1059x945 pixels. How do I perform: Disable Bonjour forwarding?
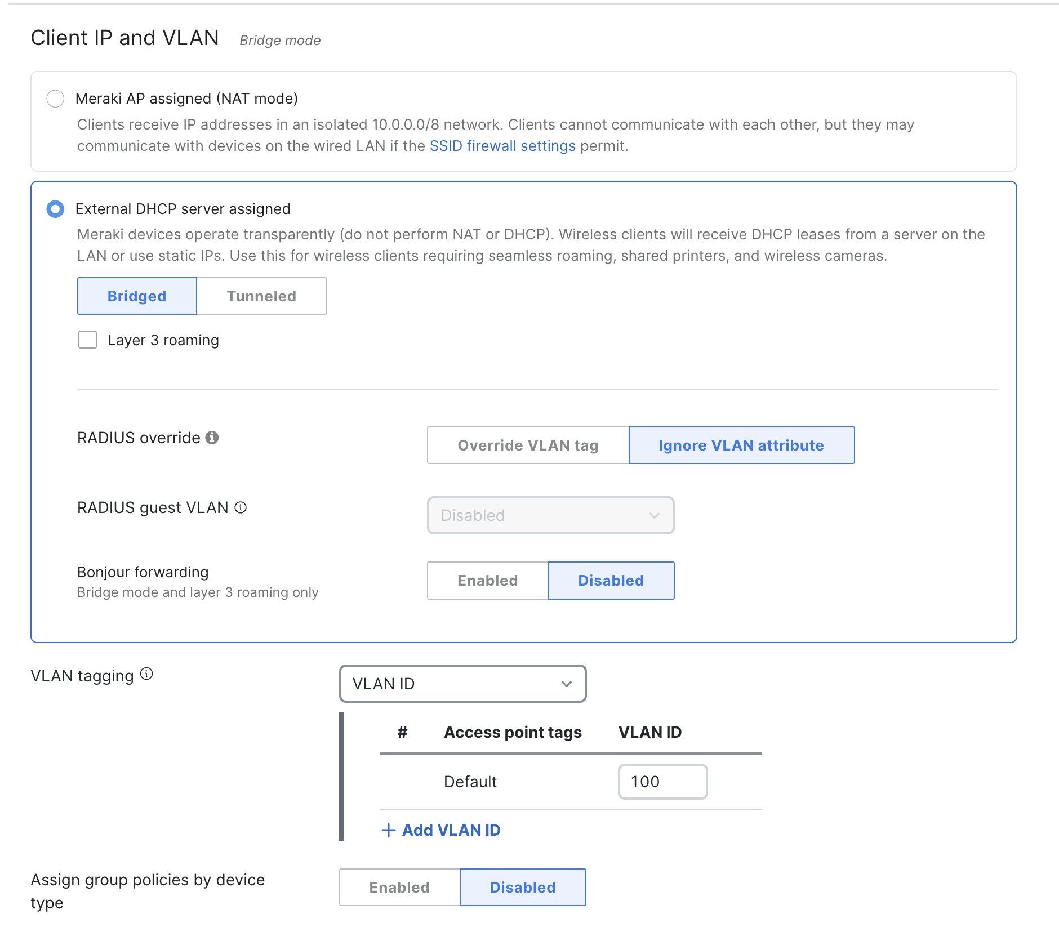pyautogui.click(x=611, y=580)
